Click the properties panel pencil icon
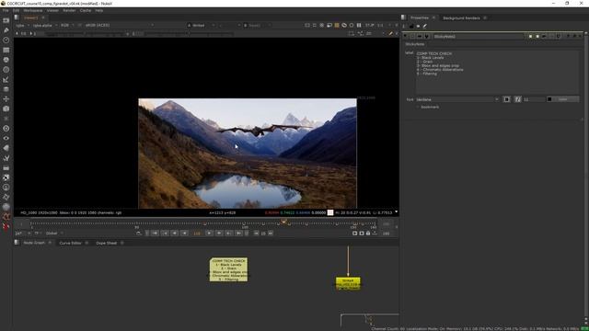Viewport: 589px width, 331px height. point(425,27)
